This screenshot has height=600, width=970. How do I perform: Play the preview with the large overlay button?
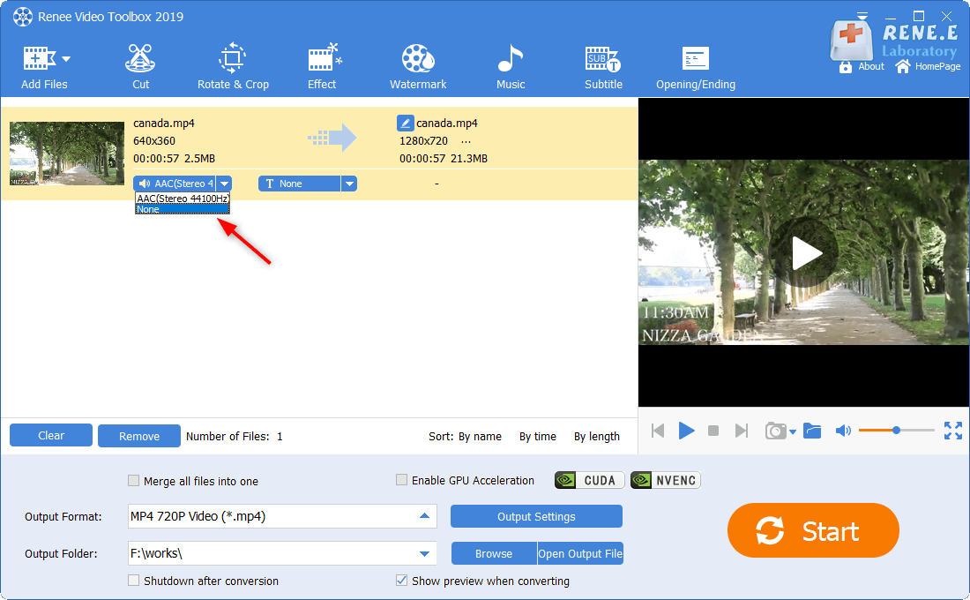[x=805, y=253]
